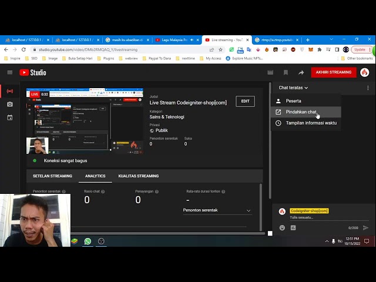This screenshot has width=376, height=282.
Task: Open help for Penayangan metric
Action: (x=157, y=192)
